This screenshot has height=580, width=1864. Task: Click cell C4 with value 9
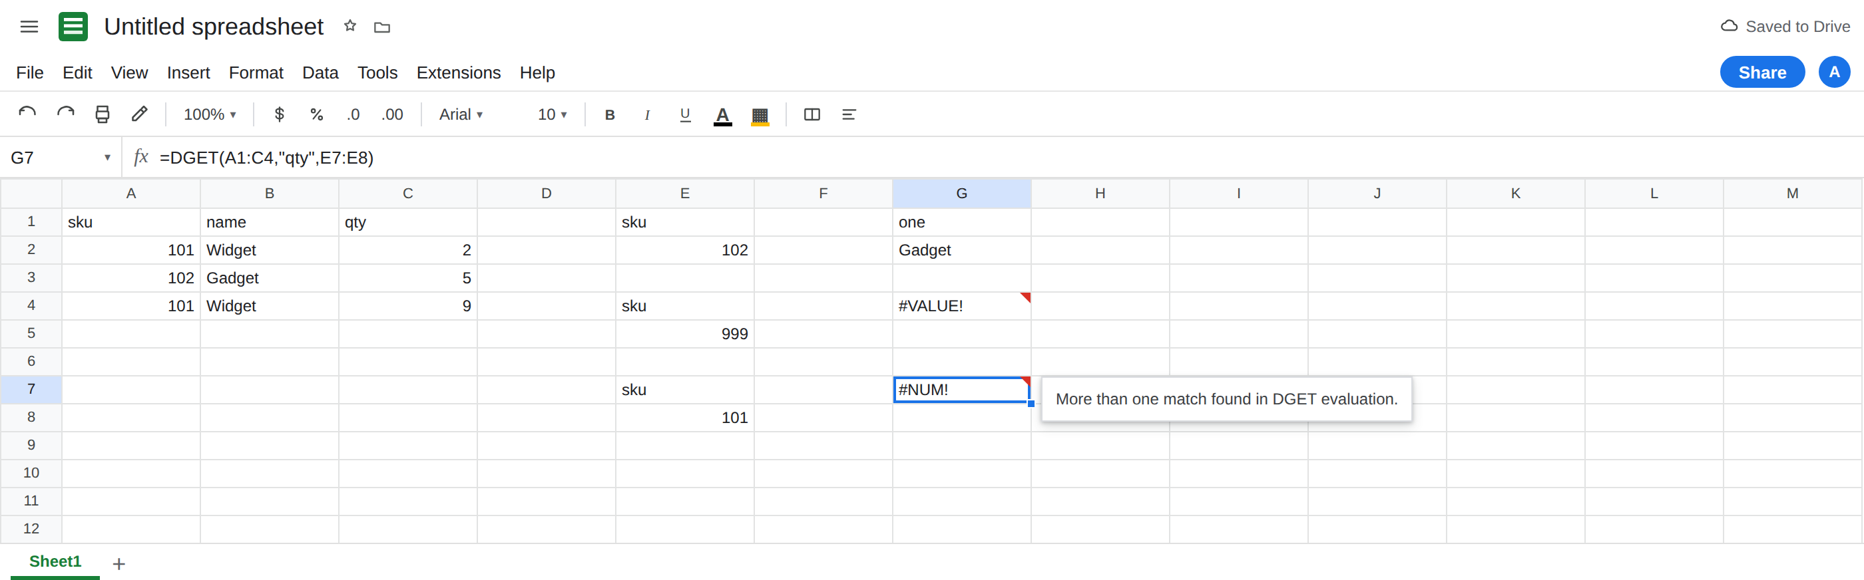407,306
